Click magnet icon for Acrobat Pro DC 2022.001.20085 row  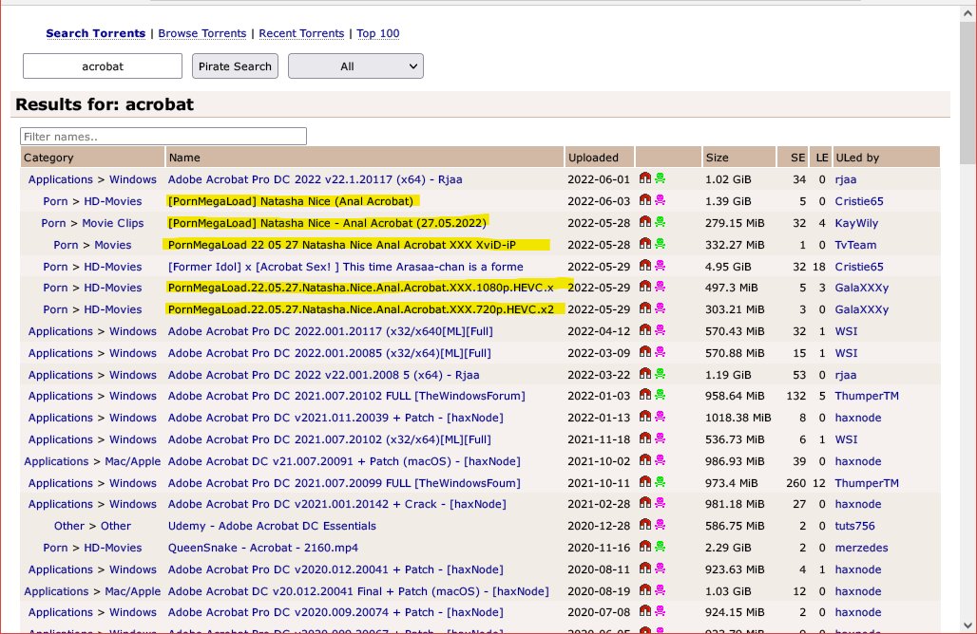point(645,352)
